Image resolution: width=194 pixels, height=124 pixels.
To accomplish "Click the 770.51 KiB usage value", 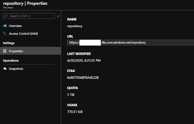I will [75, 112].
